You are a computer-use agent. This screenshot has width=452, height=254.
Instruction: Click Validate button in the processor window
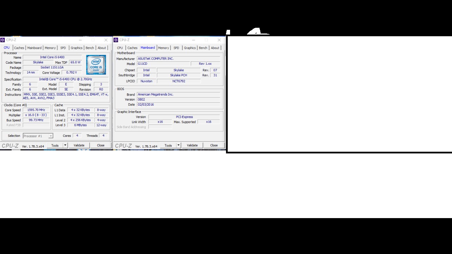[79, 145]
